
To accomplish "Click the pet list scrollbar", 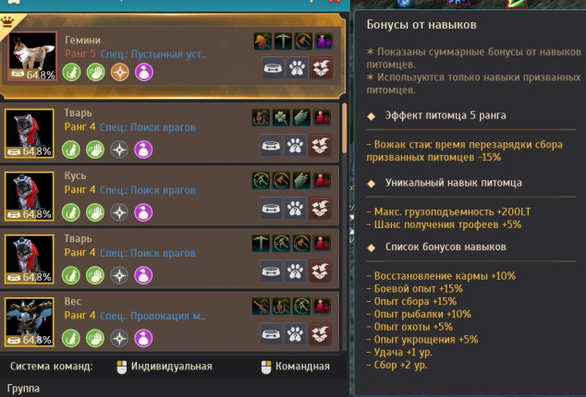I will pos(344,128).
